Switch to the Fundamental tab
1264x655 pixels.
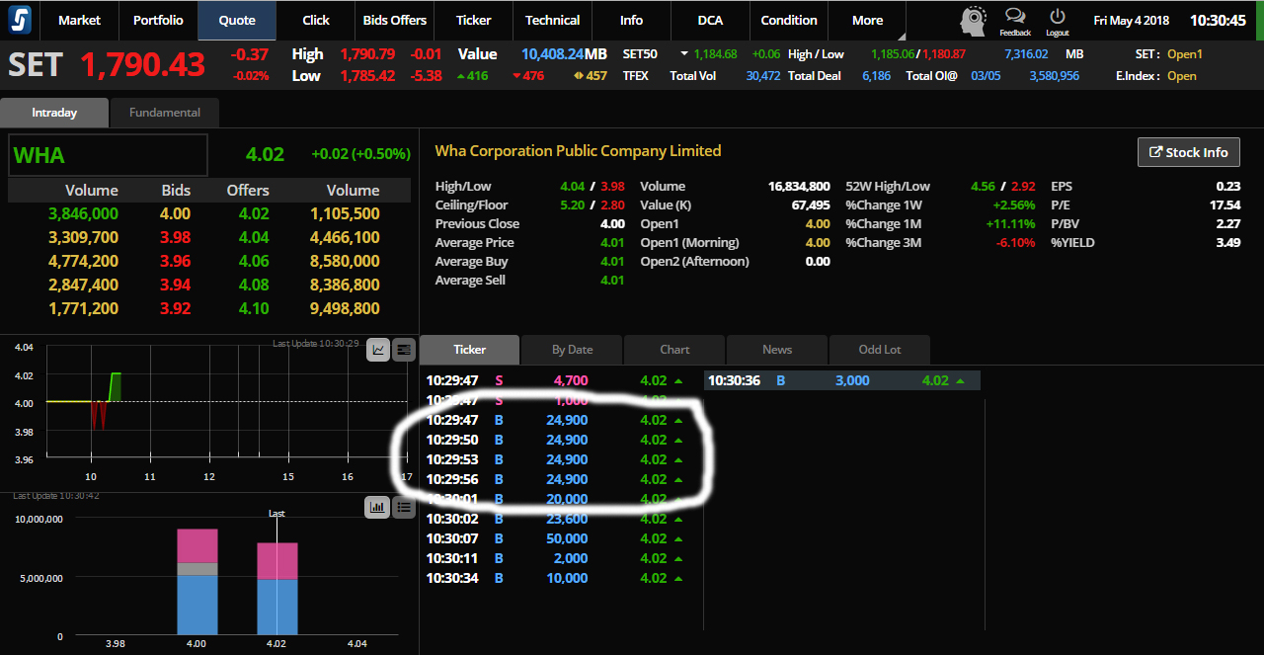point(165,113)
